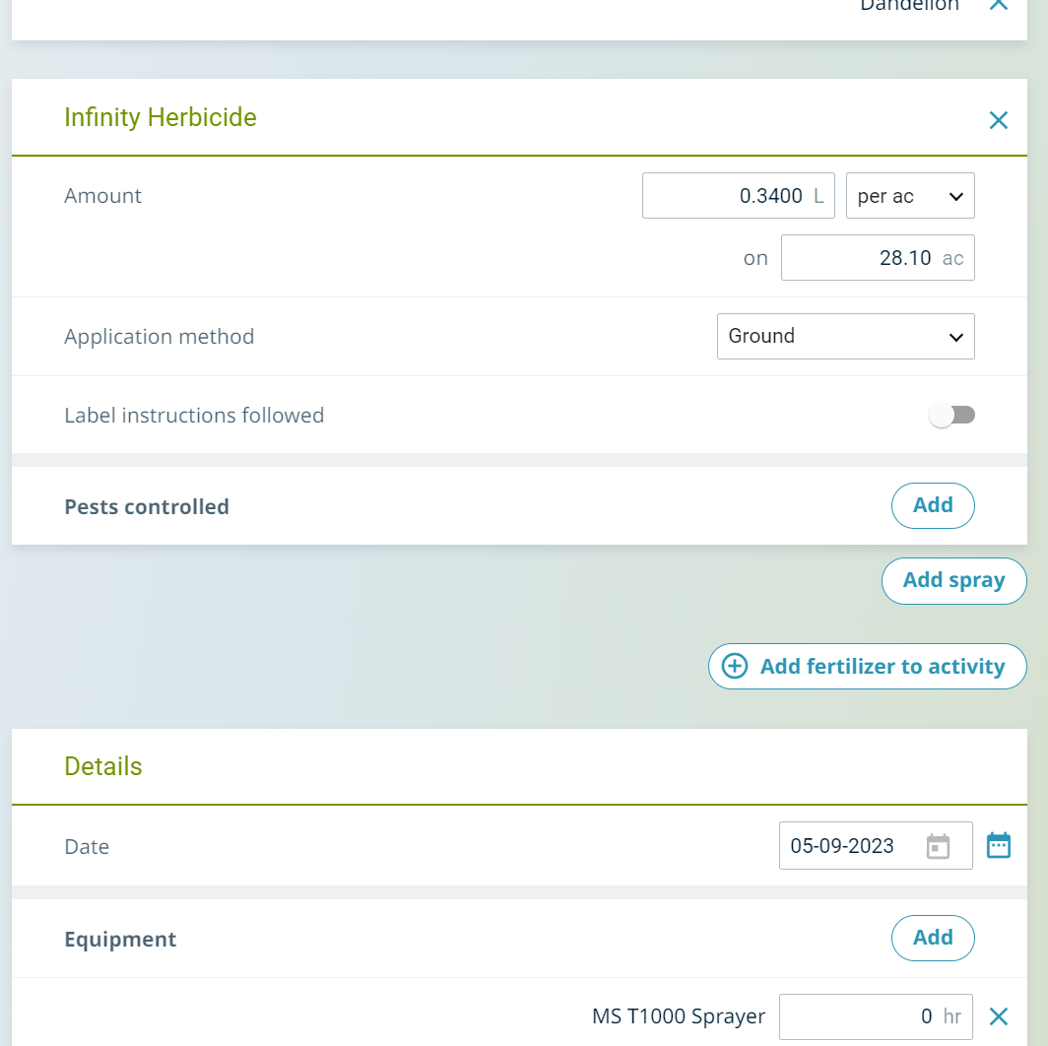Click plus icon on Add fertilizer button
1048x1046 pixels.
pyautogui.click(x=735, y=667)
